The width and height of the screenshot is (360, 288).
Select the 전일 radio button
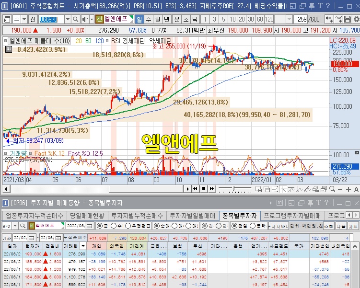234,226
